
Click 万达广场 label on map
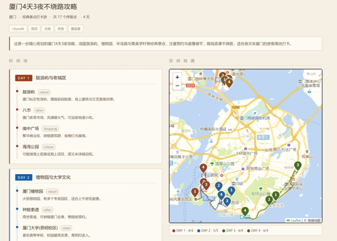[288, 150]
